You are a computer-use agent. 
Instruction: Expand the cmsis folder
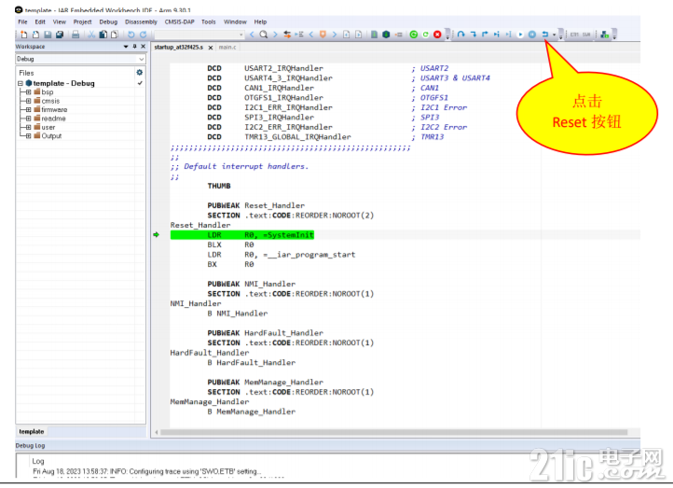pyautogui.click(x=28, y=101)
